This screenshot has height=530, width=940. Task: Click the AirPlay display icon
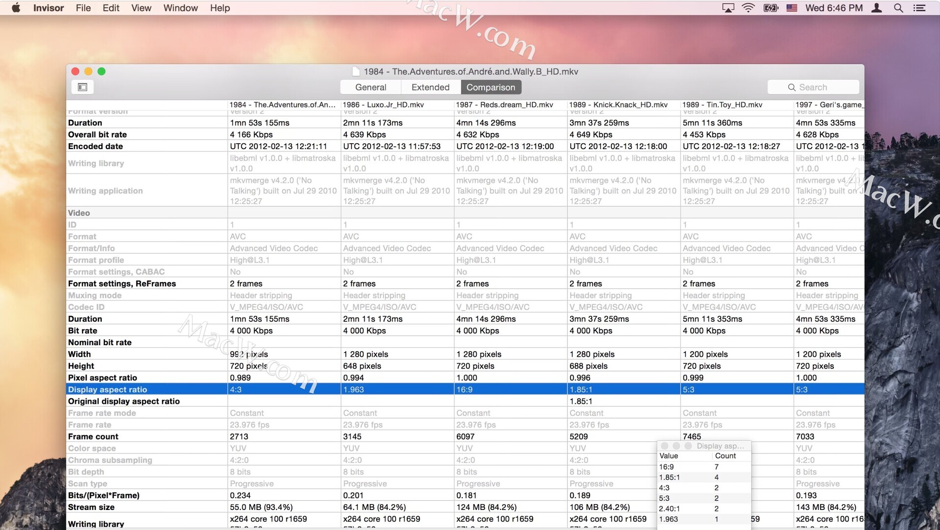click(x=728, y=8)
